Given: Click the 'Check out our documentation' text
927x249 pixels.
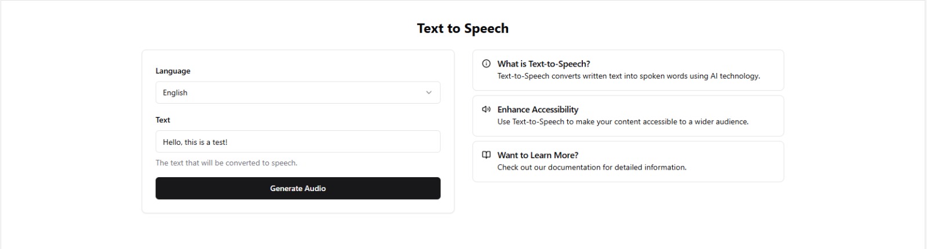Looking at the screenshot, I should coord(592,167).
